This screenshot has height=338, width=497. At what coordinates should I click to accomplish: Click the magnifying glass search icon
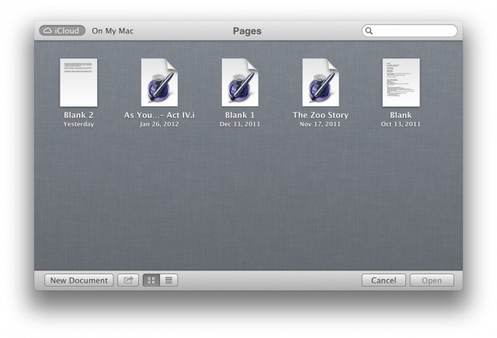(370, 31)
